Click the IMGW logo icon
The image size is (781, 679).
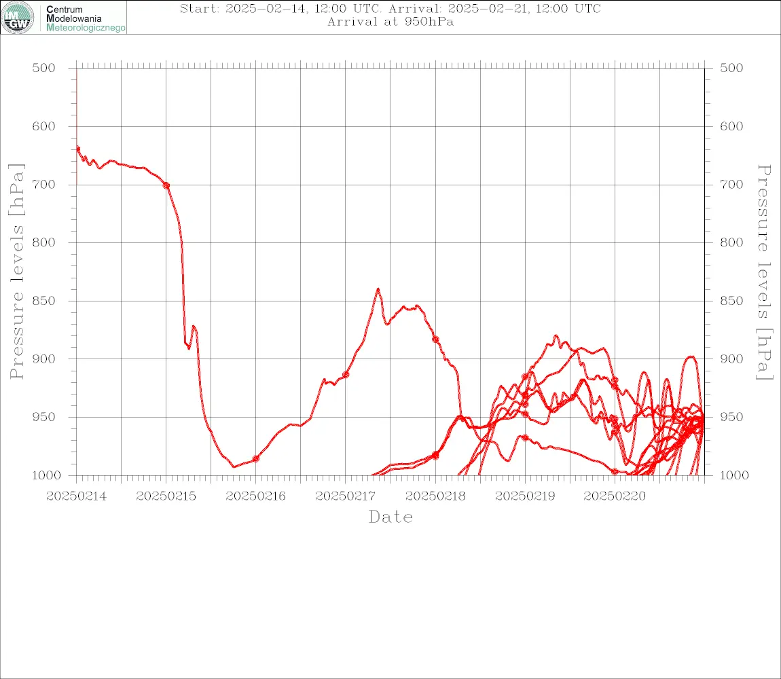[x=18, y=18]
